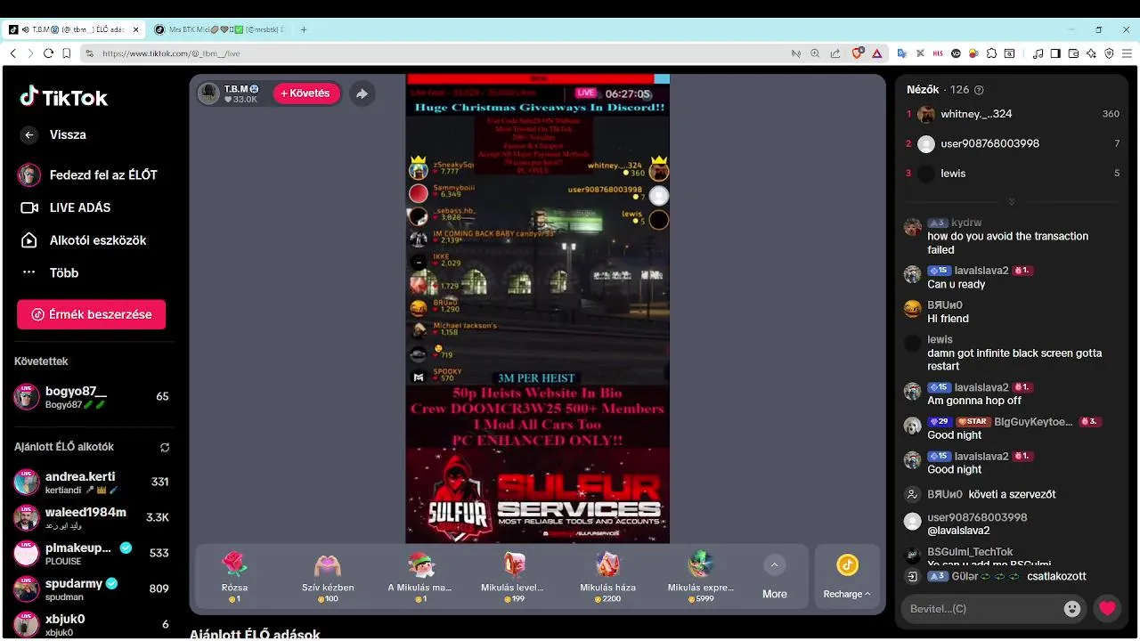Open the Brave Wallet icon
The height and width of the screenshot is (641, 1140).
tap(1073, 53)
